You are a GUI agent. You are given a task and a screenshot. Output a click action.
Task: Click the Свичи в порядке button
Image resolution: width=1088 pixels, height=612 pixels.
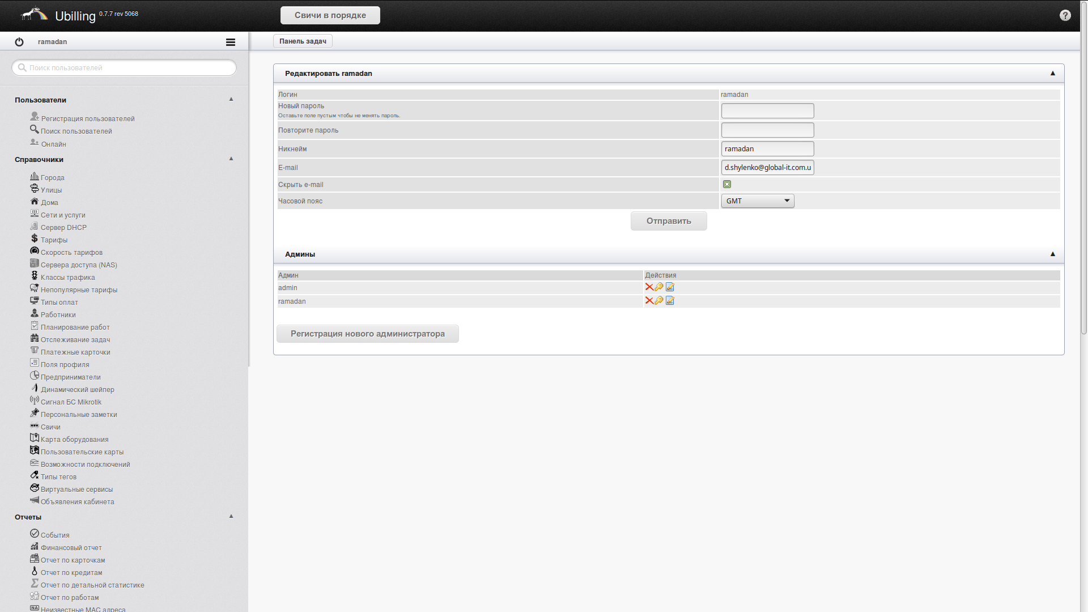[x=330, y=15]
